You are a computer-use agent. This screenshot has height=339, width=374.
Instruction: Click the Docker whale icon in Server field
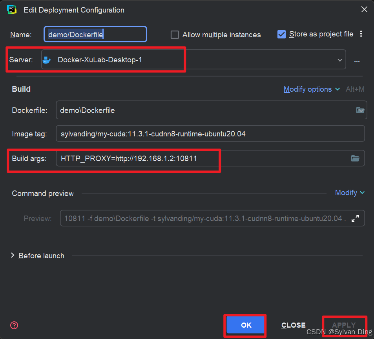(47, 60)
